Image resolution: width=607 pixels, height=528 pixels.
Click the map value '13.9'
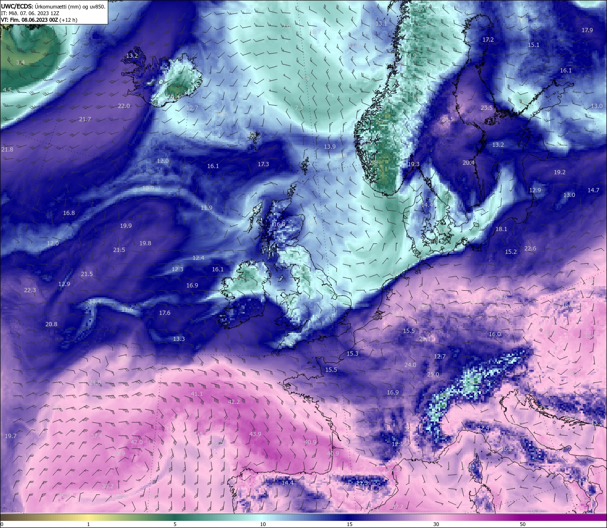tap(330, 147)
